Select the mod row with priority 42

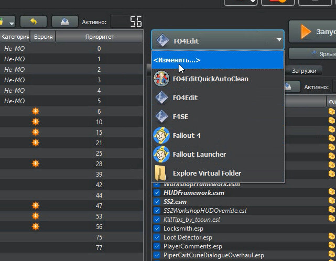coord(72,185)
